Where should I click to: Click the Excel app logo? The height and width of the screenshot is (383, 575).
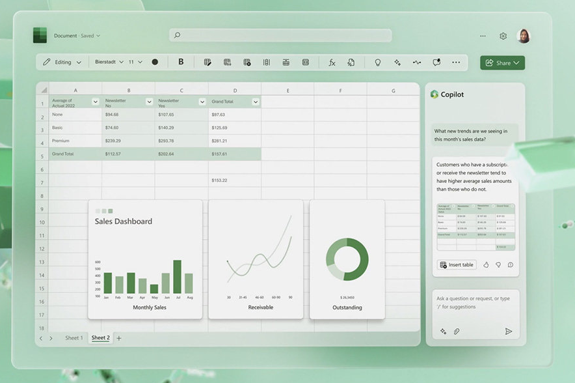(40, 35)
